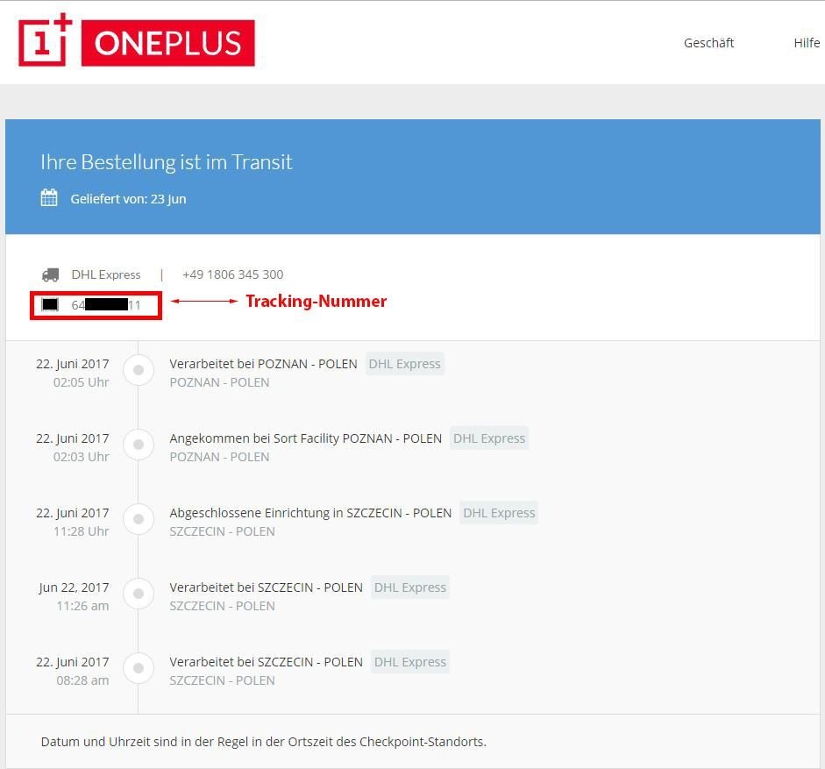This screenshot has width=825, height=769.
Task: Click the 'Jun 22, 2017' date label
Action: pyautogui.click(x=74, y=587)
